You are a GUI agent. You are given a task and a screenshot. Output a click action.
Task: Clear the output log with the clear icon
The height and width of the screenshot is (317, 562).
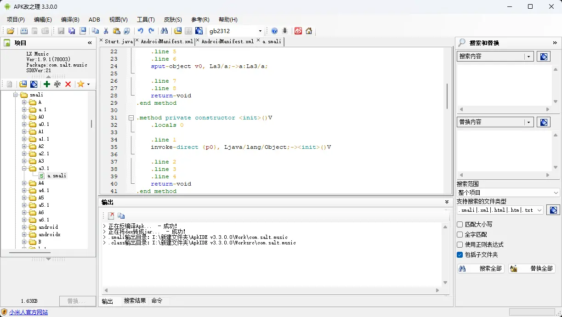coord(111,215)
